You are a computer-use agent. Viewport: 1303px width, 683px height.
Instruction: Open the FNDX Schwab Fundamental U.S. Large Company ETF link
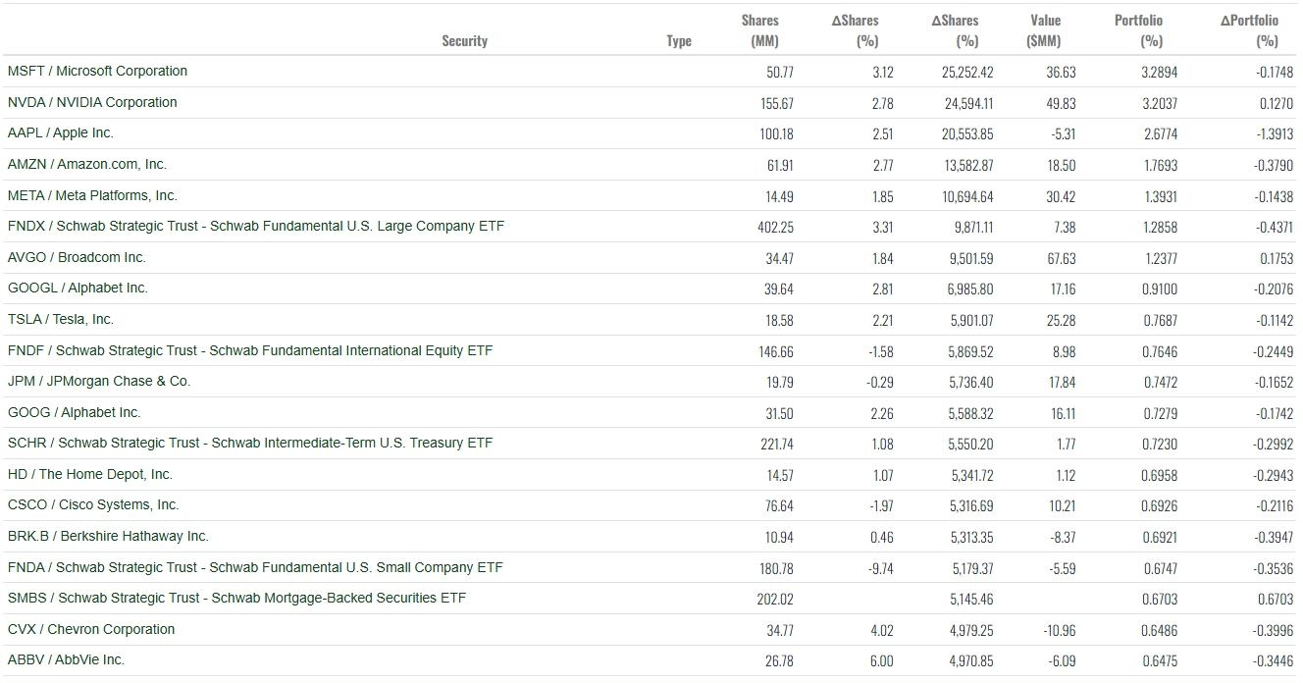tap(256, 226)
